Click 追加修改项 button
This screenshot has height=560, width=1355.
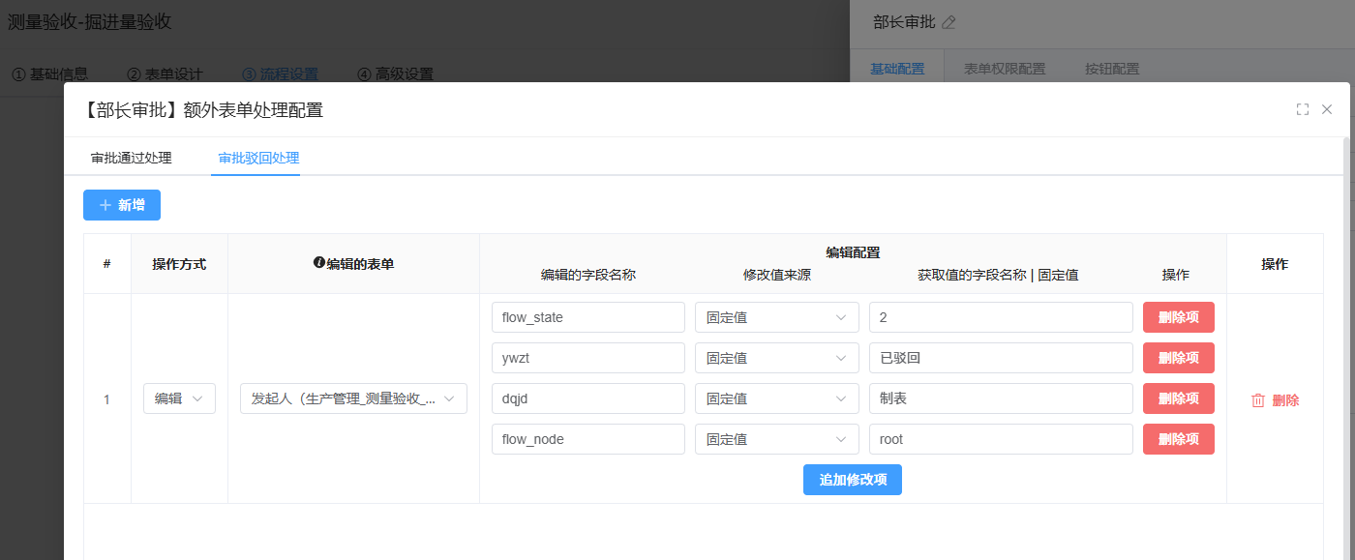pos(852,480)
